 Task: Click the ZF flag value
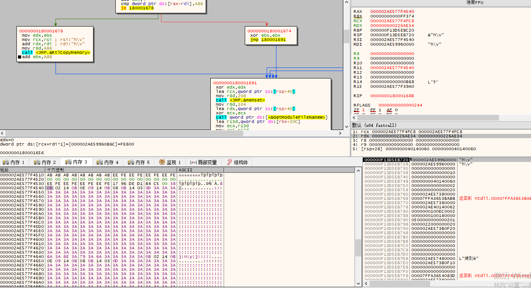point(363,110)
